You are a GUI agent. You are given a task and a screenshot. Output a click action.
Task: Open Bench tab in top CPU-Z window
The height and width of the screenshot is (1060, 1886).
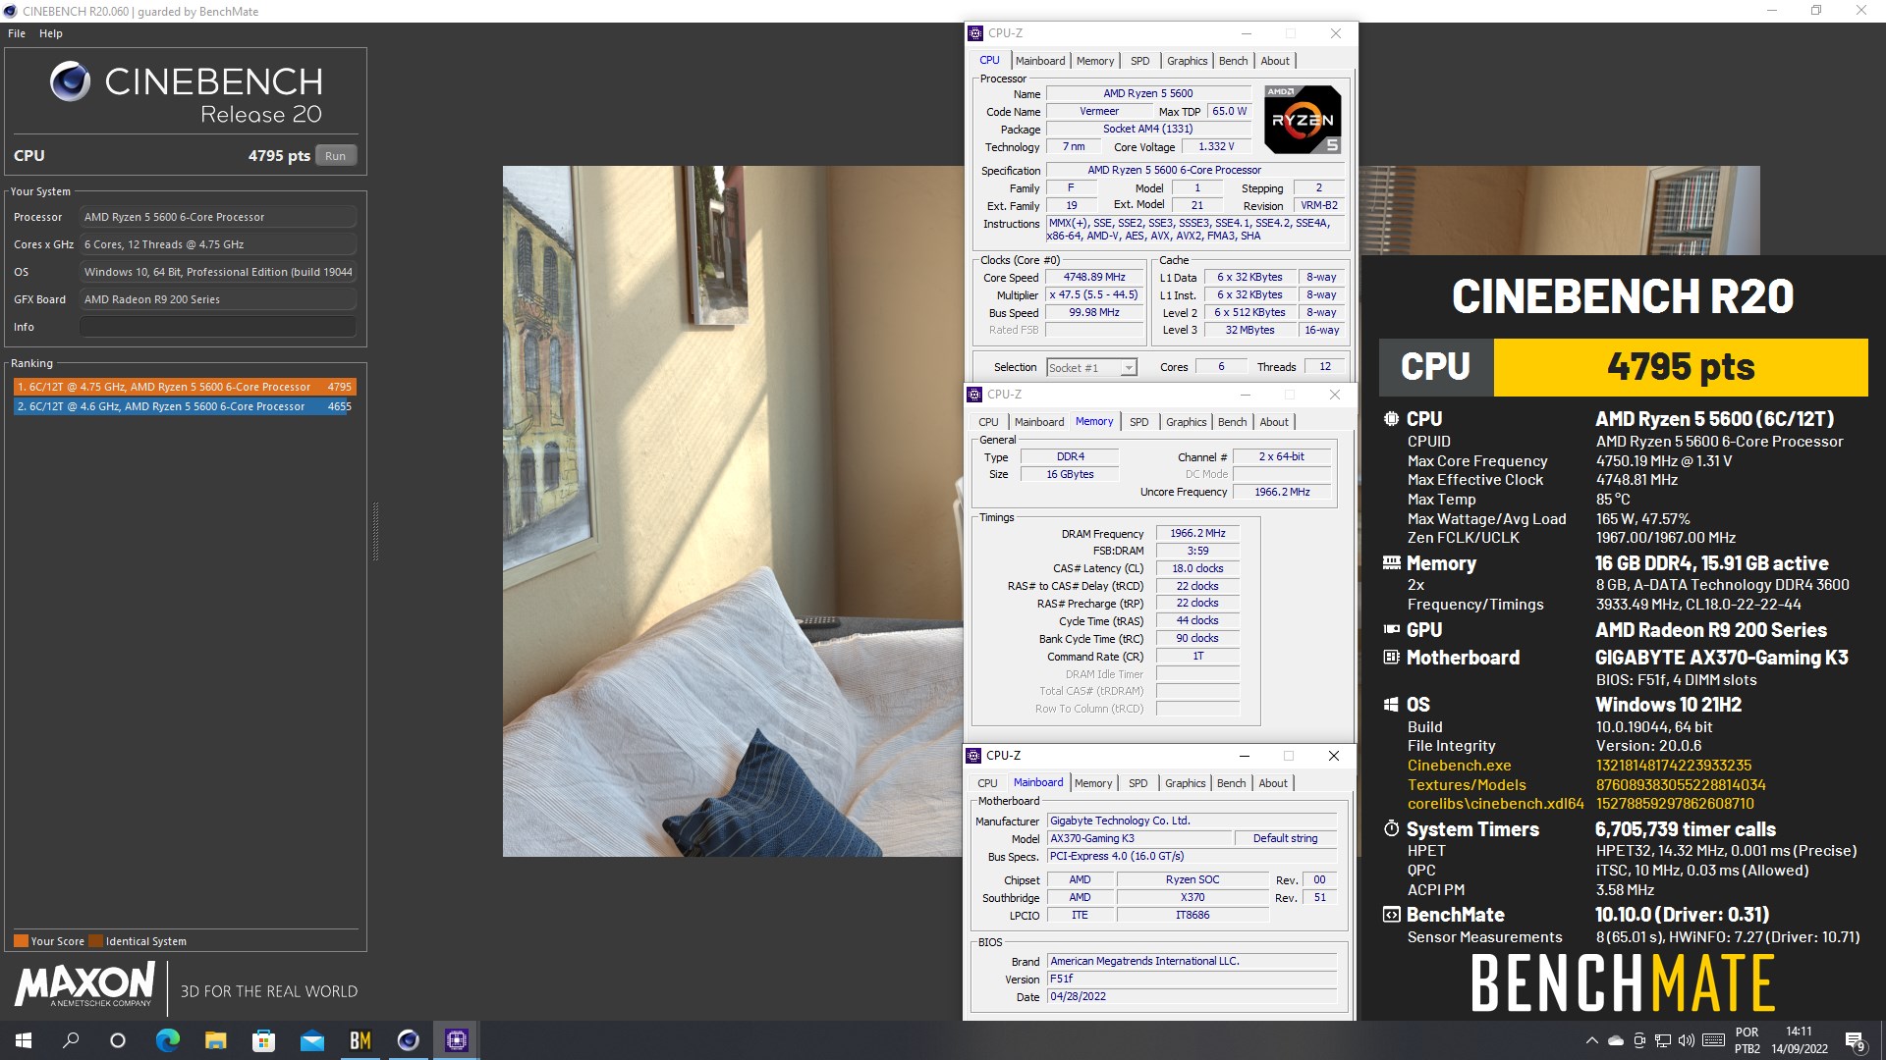1234,61
